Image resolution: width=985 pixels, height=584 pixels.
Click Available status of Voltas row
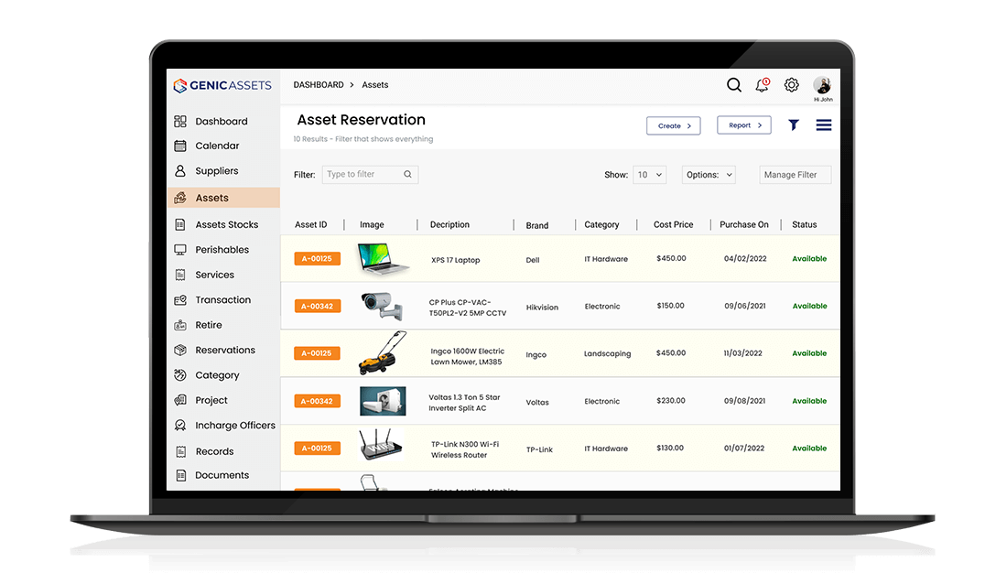[809, 401]
